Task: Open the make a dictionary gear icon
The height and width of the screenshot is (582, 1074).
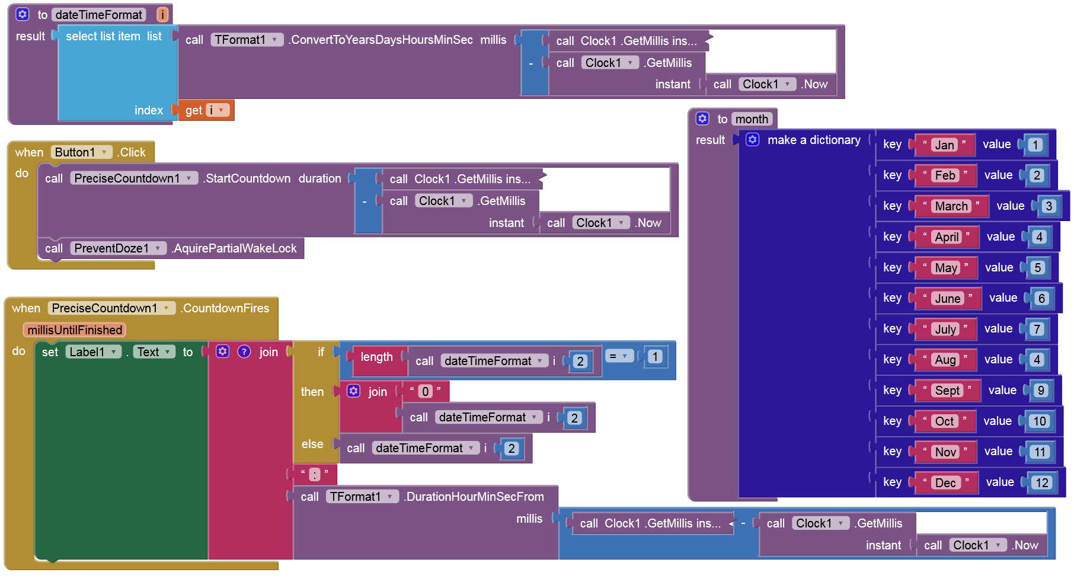Action: [x=752, y=140]
